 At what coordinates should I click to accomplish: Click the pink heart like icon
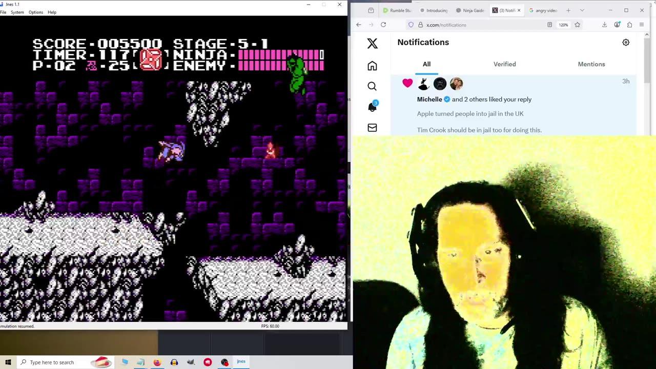407,83
